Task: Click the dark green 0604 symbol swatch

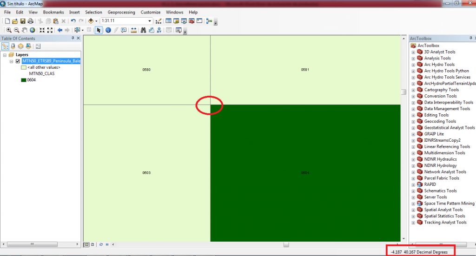Action: coord(23,80)
